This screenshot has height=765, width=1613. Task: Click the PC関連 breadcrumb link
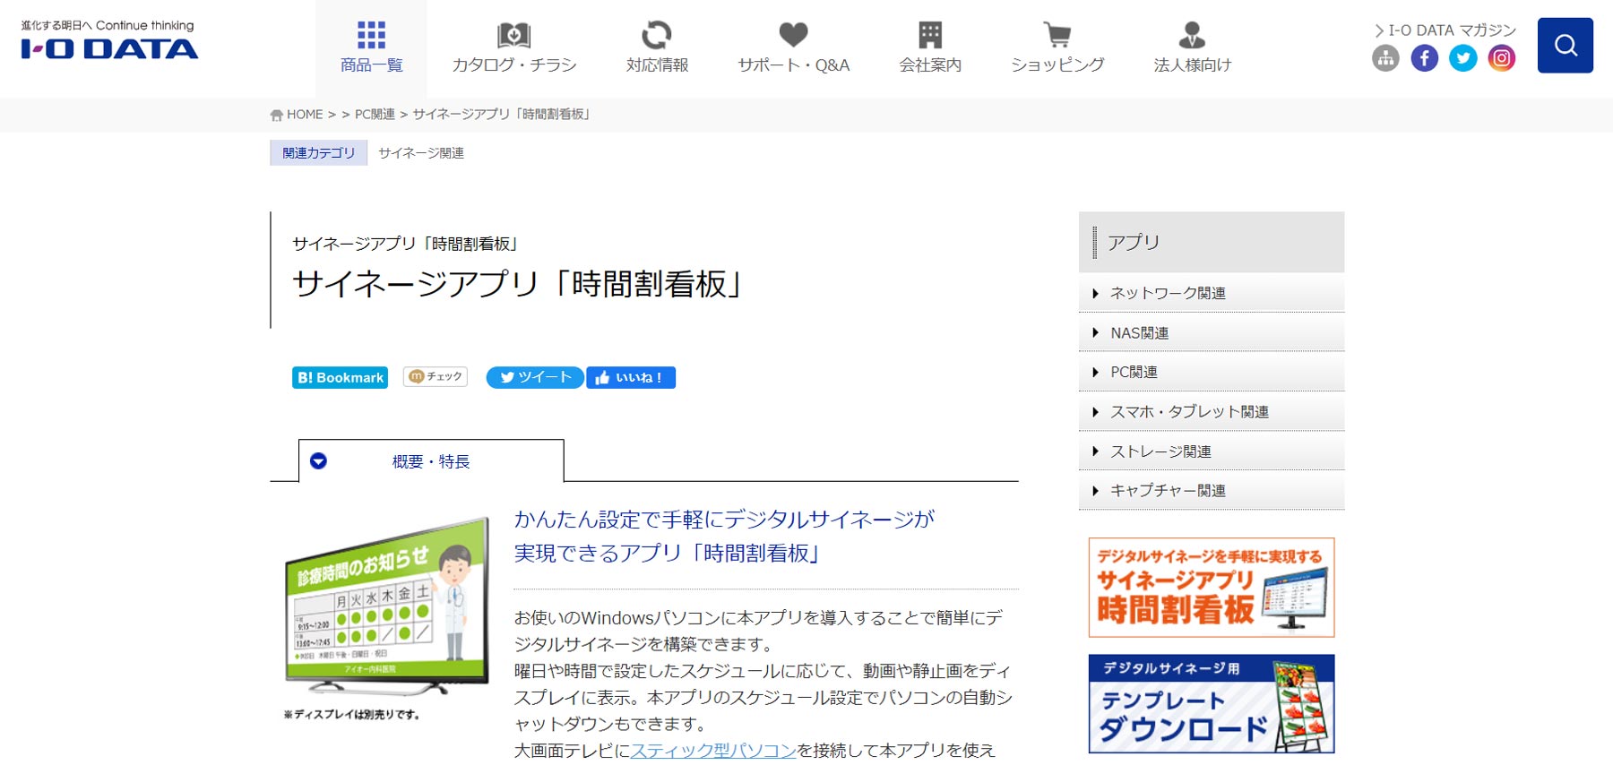point(375,115)
